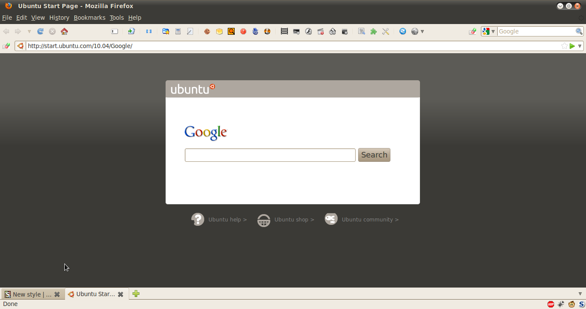Open the grey globe icon dropdown arrow
The image size is (586, 309).
(422, 31)
